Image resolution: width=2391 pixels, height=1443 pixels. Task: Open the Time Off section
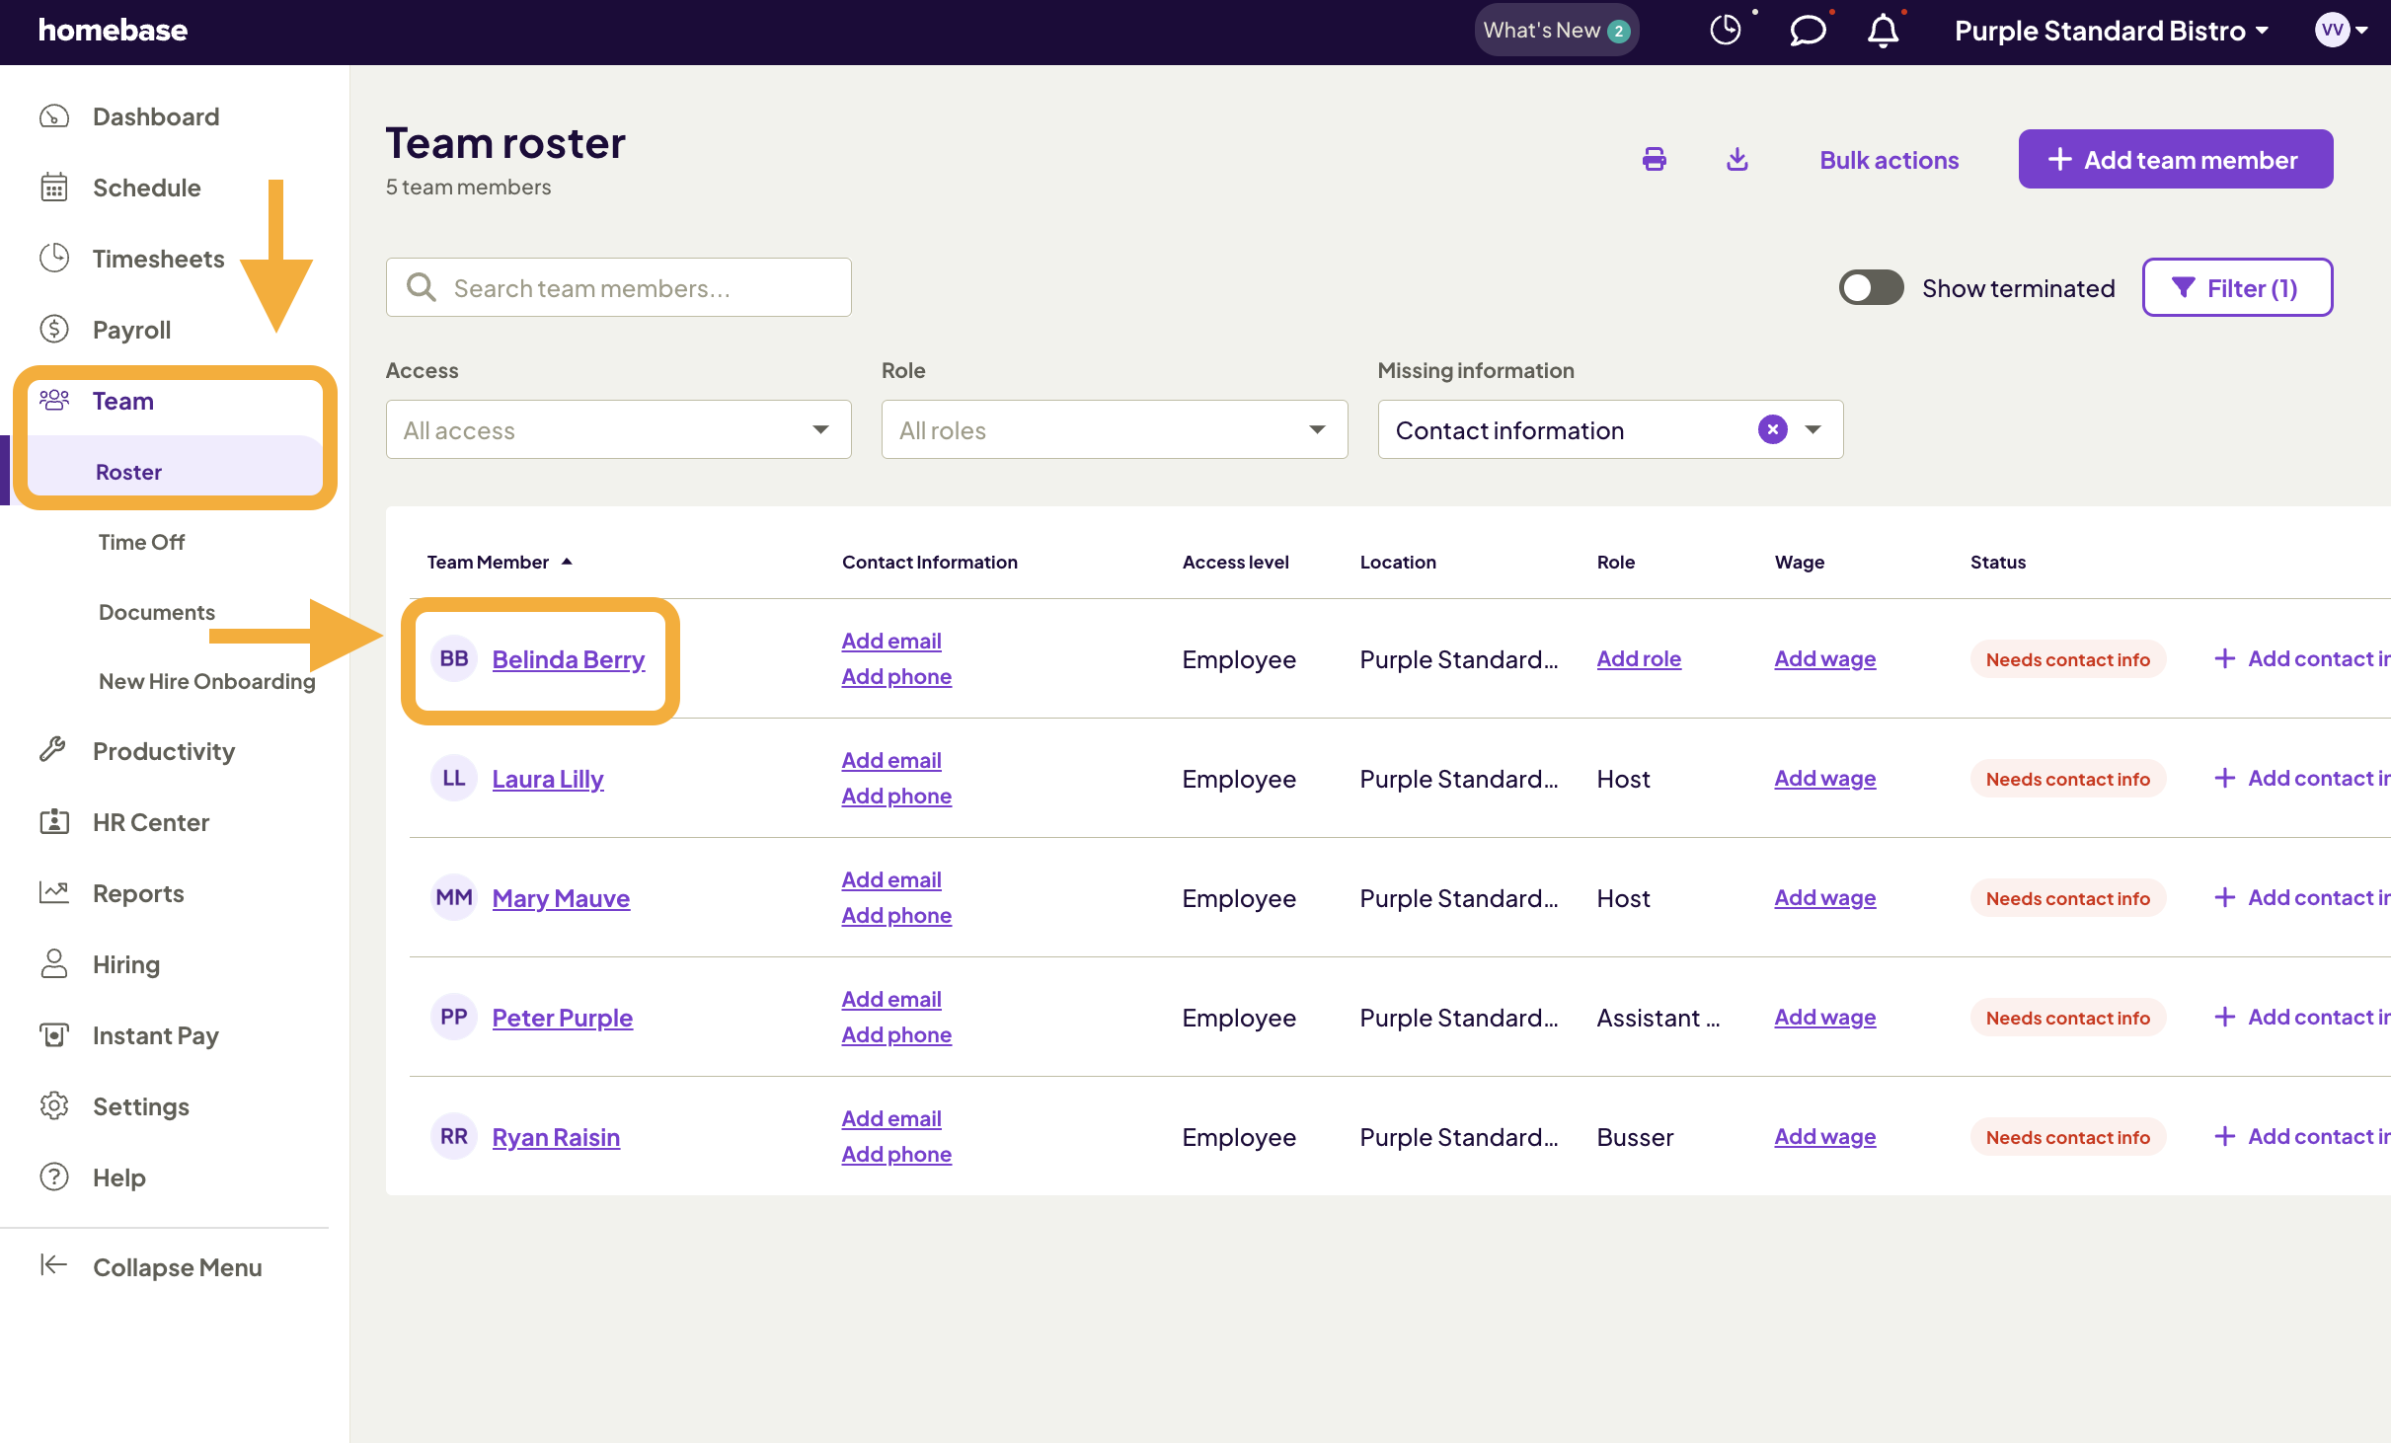(x=140, y=542)
